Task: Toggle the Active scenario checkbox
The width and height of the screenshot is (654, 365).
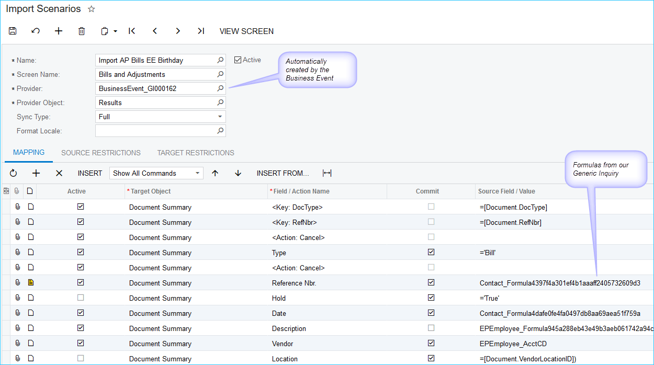Action: [x=238, y=60]
